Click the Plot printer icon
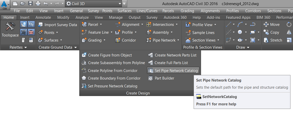The width and height of the screenshot is (293, 115). 38,4
